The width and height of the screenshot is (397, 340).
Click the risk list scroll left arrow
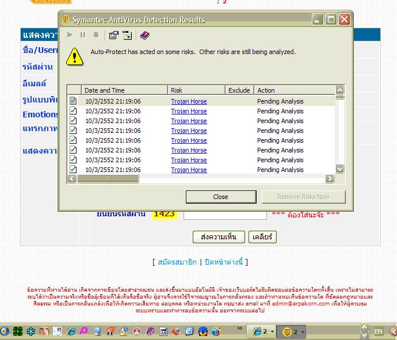(72, 179)
